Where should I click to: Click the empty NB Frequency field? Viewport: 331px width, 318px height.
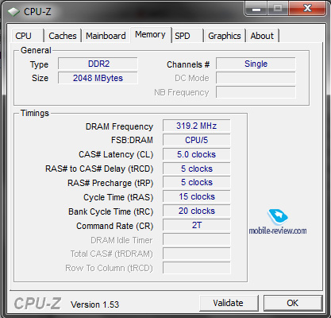pyautogui.click(x=256, y=92)
